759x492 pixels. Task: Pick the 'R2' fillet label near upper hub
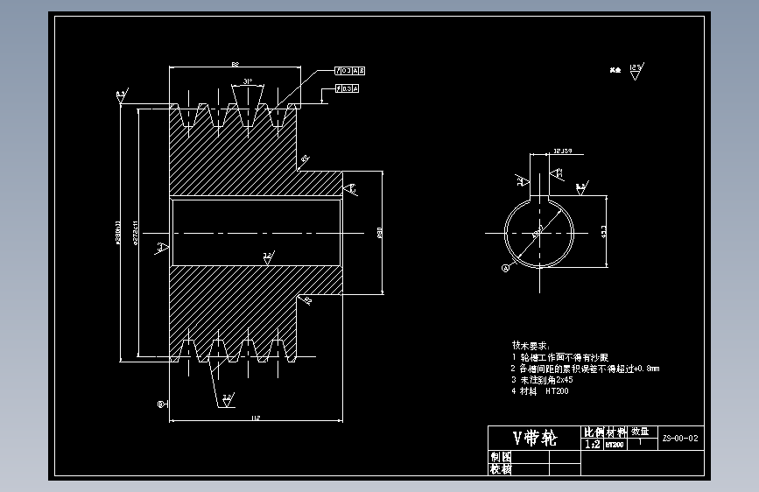[305, 158]
